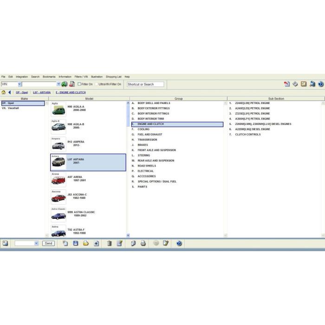The image size is (325, 325).
Task: Add an item with the plus icon
Action: 96,243
